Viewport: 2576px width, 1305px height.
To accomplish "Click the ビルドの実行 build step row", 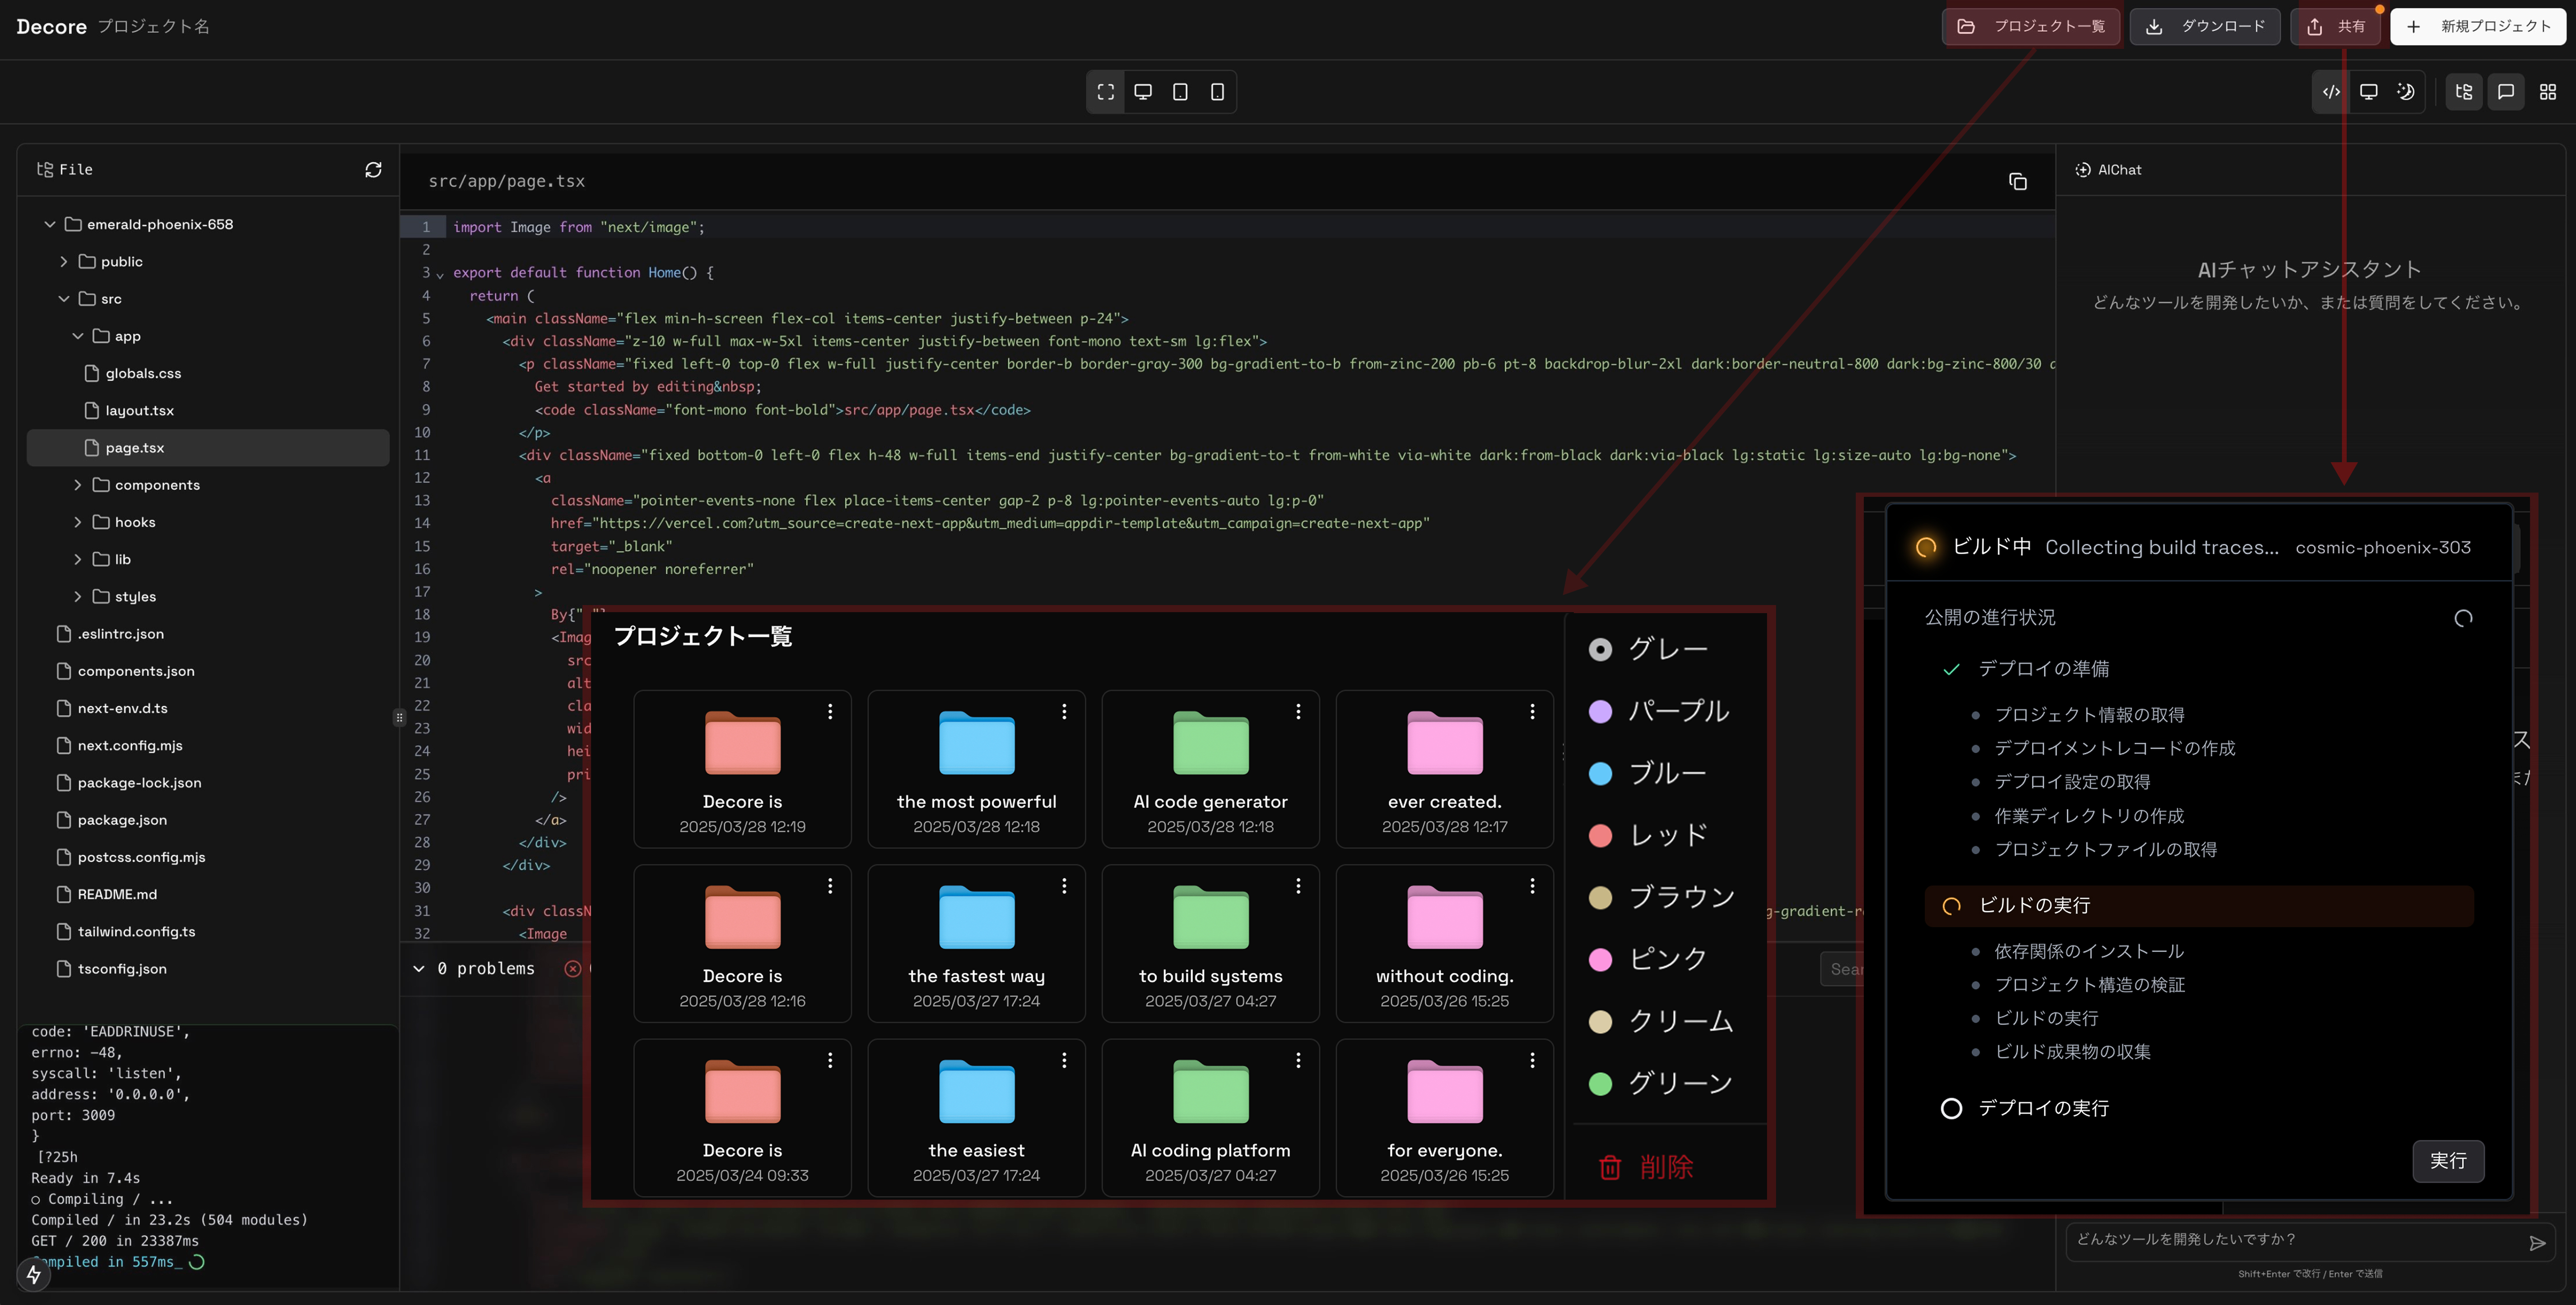I will tap(2198, 905).
